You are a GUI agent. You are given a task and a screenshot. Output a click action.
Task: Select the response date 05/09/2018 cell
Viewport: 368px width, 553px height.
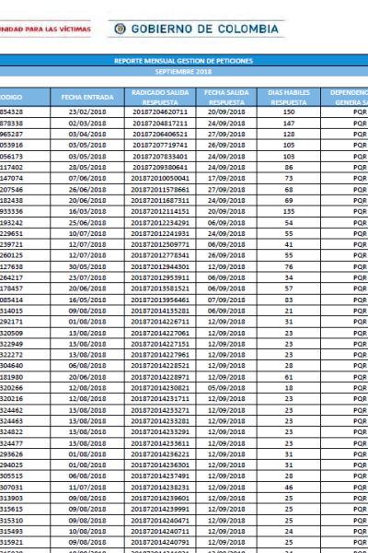pos(226,388)
